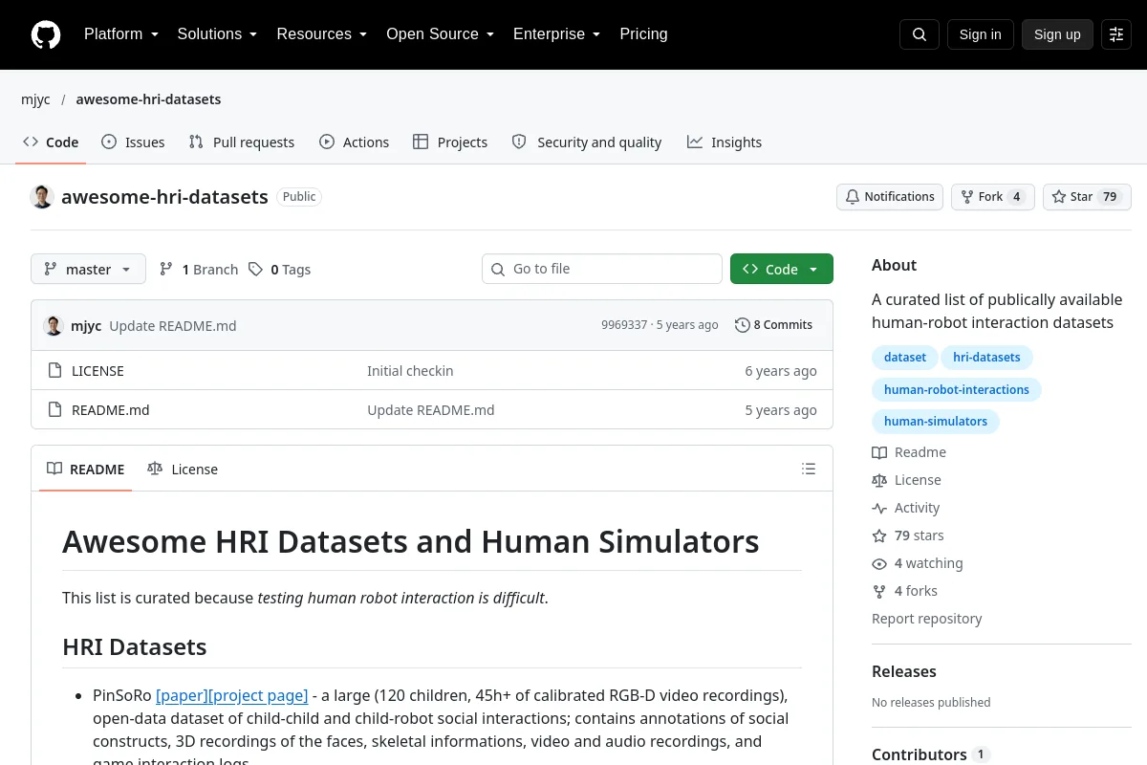Open the License sidebar link
1147x765 pixels.
(906, 480)
